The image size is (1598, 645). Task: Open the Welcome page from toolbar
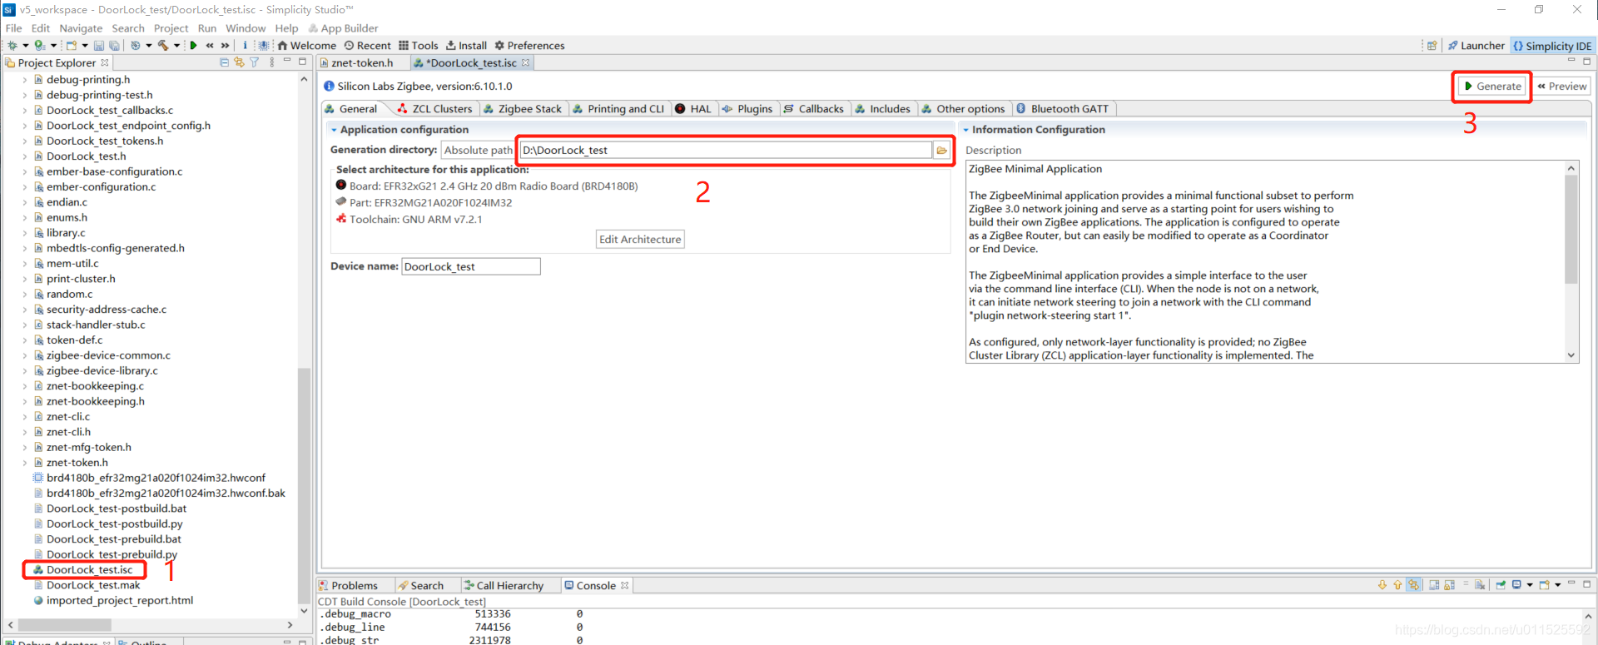306,46
